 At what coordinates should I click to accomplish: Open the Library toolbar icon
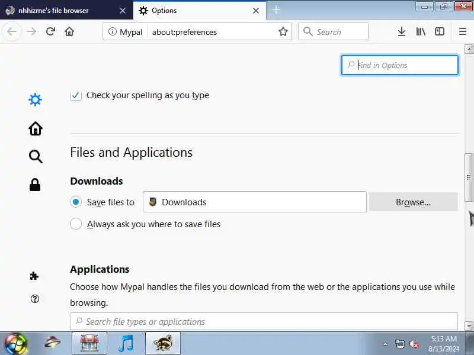pos(421,31)
